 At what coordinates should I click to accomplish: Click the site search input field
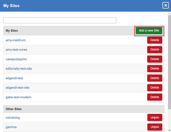(x=60, y=20)
